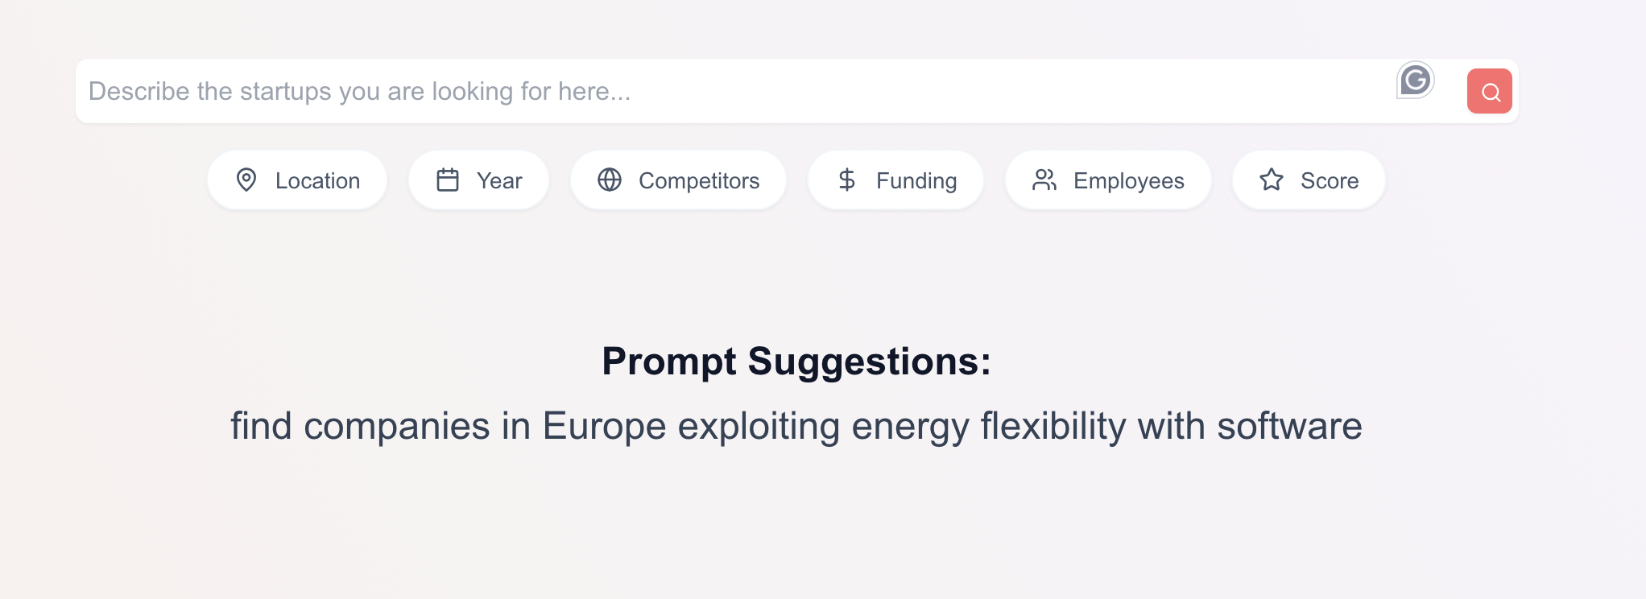Screen dimensions: 1646x599
Task: Open the Year filter
Action: click(x=499, y=180)
